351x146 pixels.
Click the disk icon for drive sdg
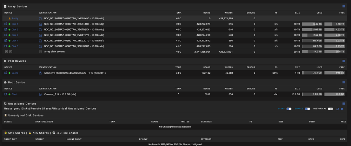click(40, 24)
